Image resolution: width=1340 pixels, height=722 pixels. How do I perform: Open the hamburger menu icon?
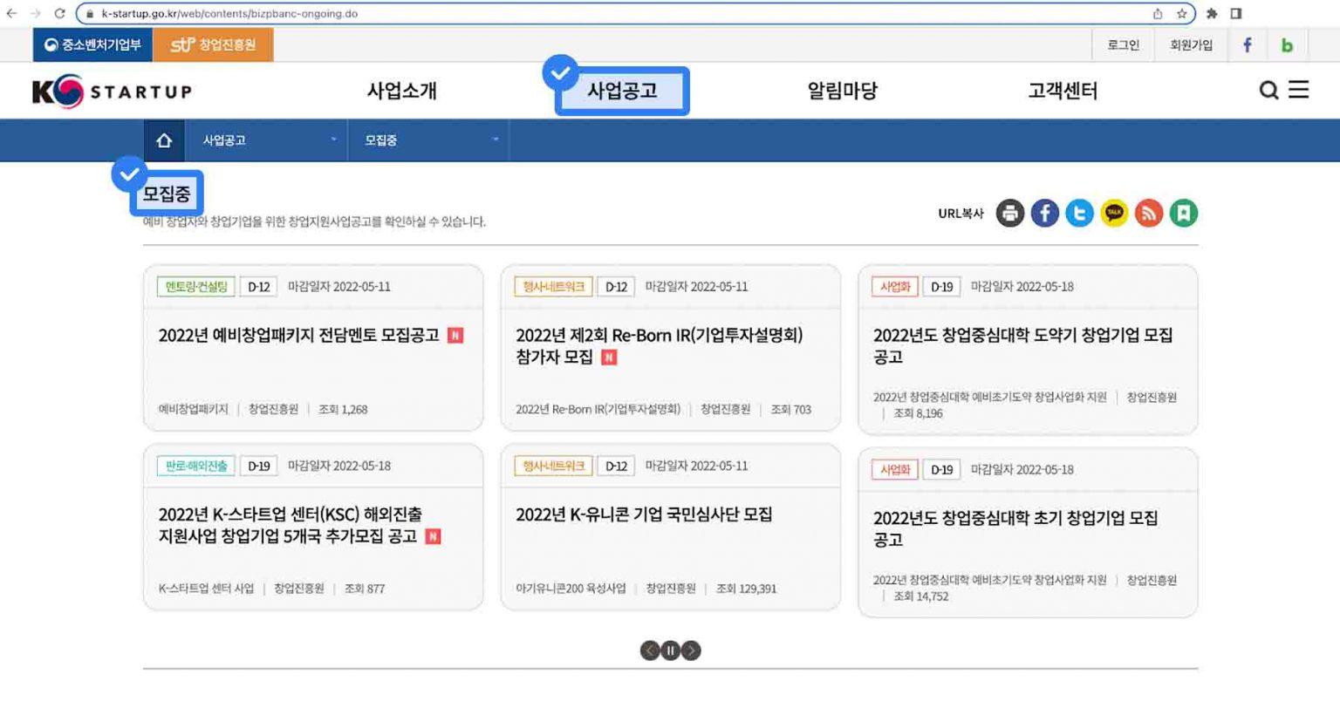[1299, 90]
